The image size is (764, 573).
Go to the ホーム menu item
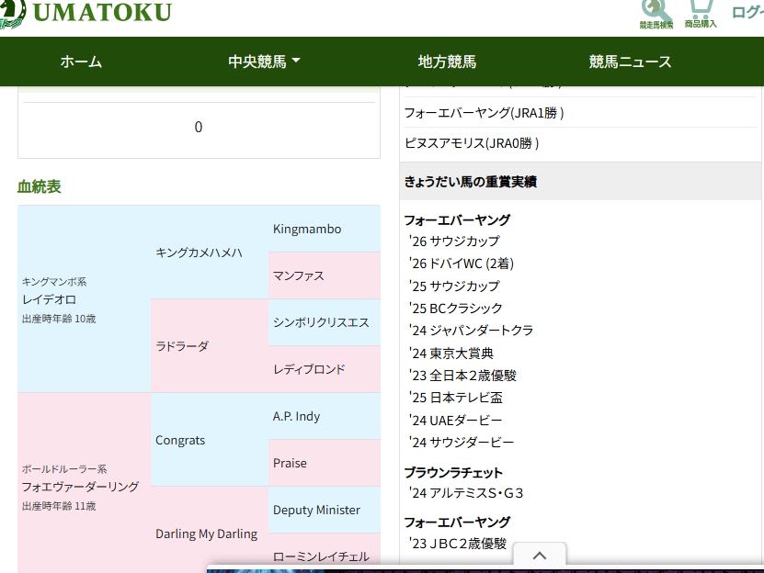[x=81, y=62]
